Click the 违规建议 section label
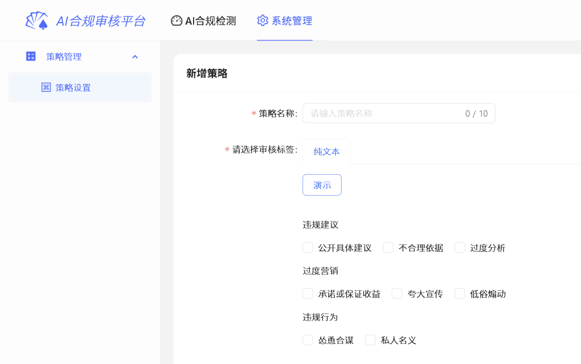The width and height of the screenshot is (581, 364). [x=321, y=225]
